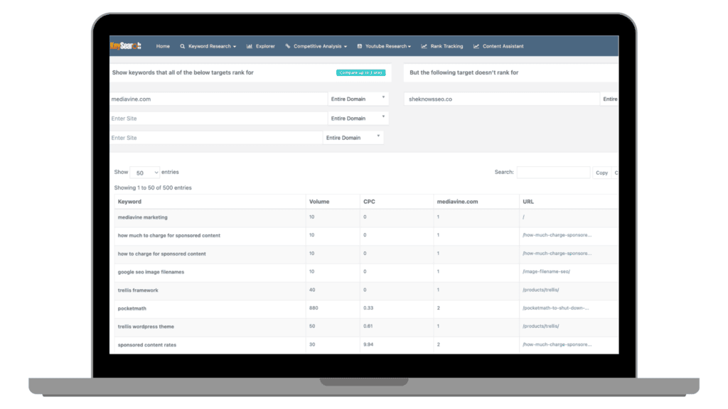Image resolution: width=728 pixels, height=409 pixels.
Task: Open URL in sponsored content rates row
Action: [x=557, y=344]
